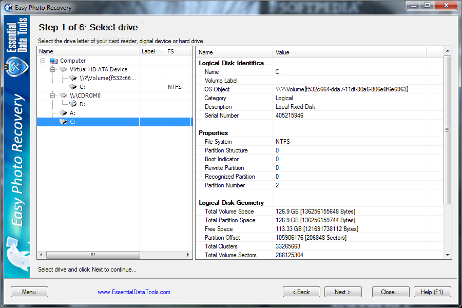Click the A: floppy drive icon

tap(63, 113)
